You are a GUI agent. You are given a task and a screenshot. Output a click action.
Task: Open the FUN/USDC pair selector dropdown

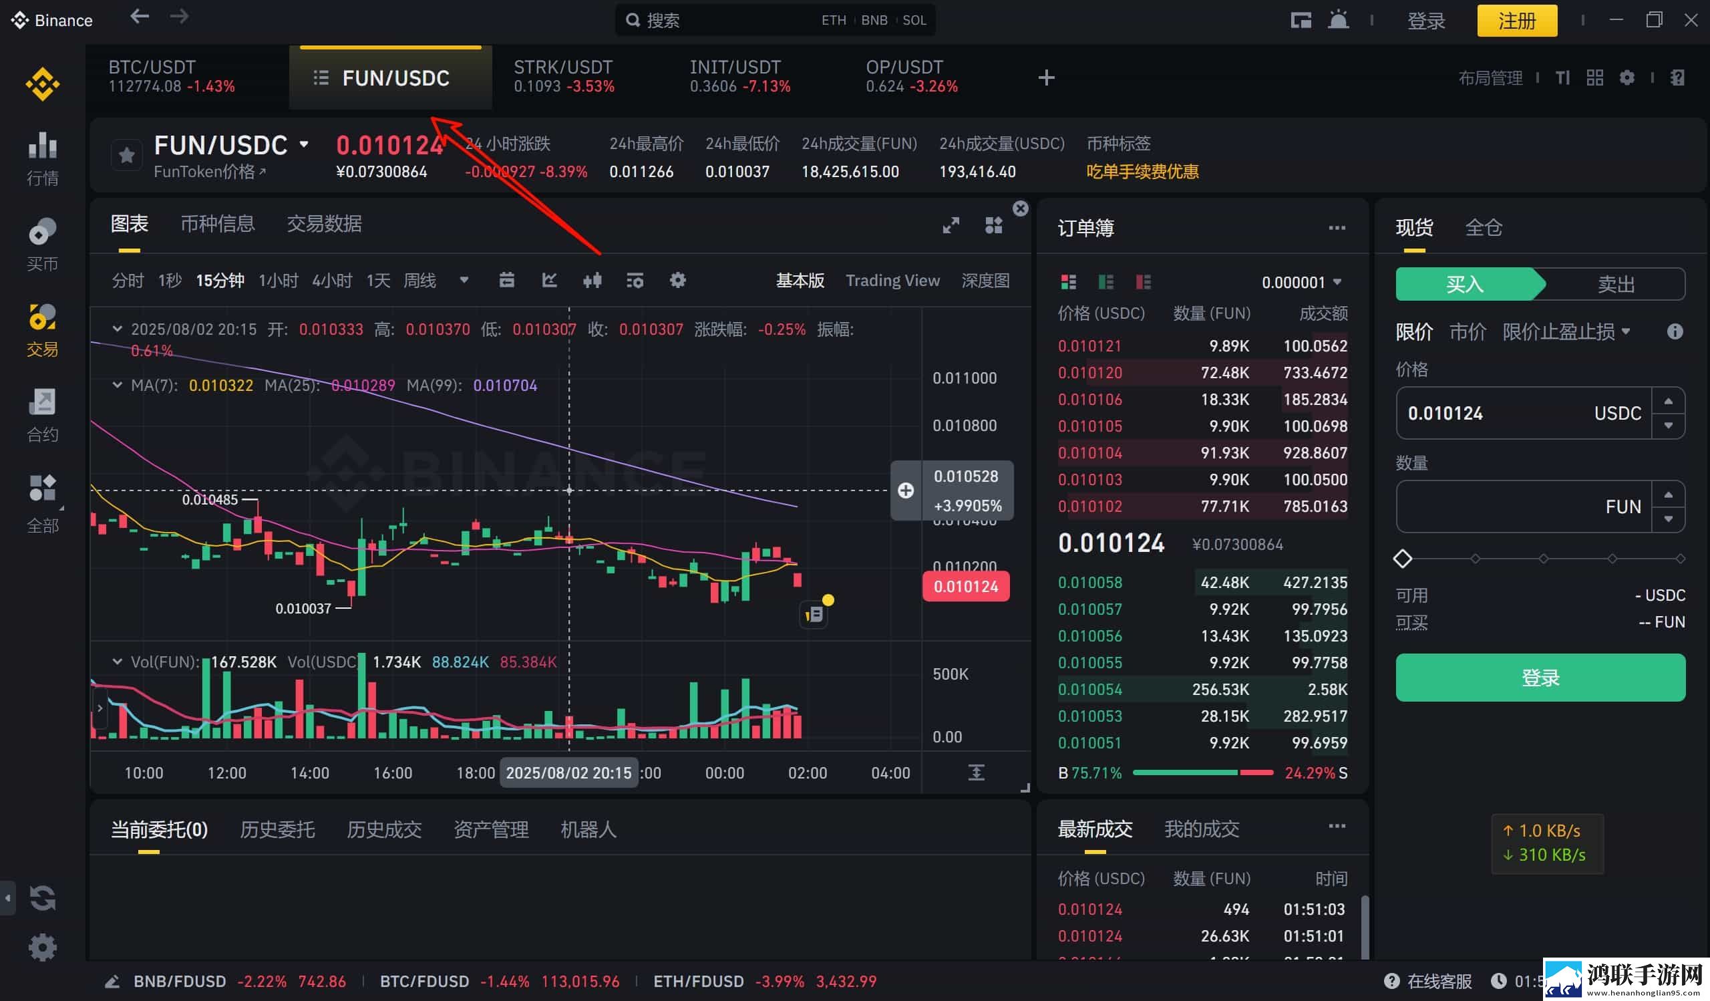point(303,144)
